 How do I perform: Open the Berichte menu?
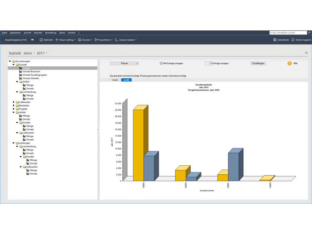(38, 33)
